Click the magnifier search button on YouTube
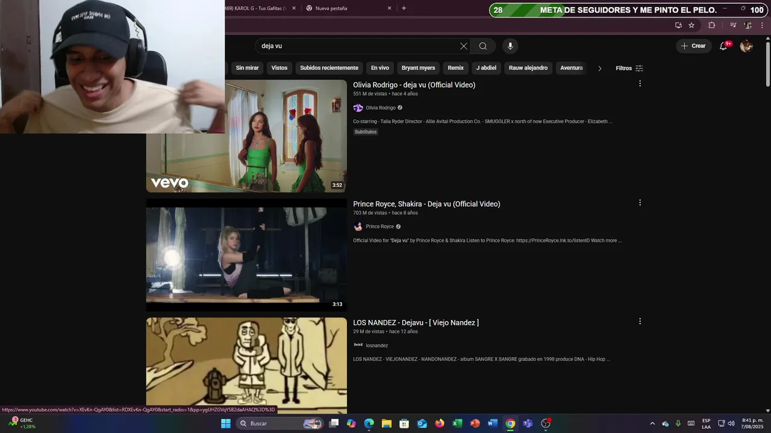This screenshot has width=771, height=433. [483, 46]
